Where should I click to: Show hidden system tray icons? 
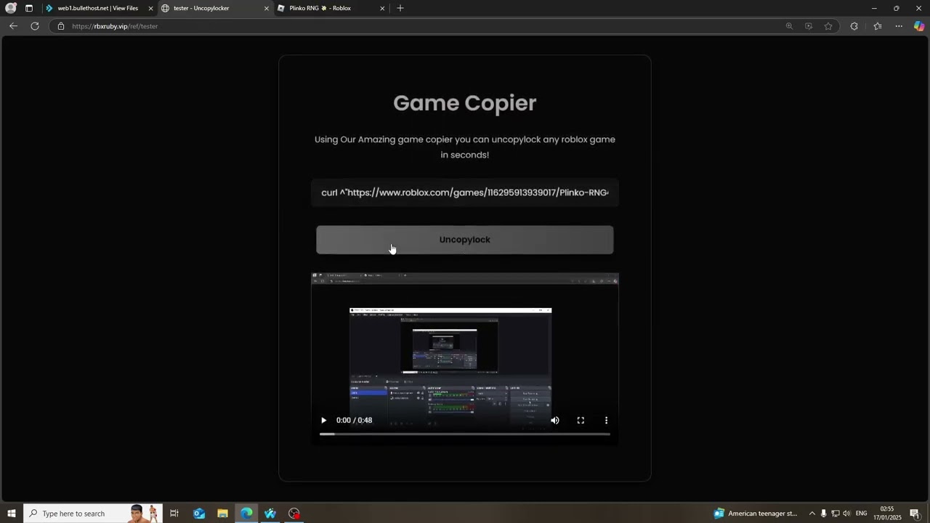(812, 514)
